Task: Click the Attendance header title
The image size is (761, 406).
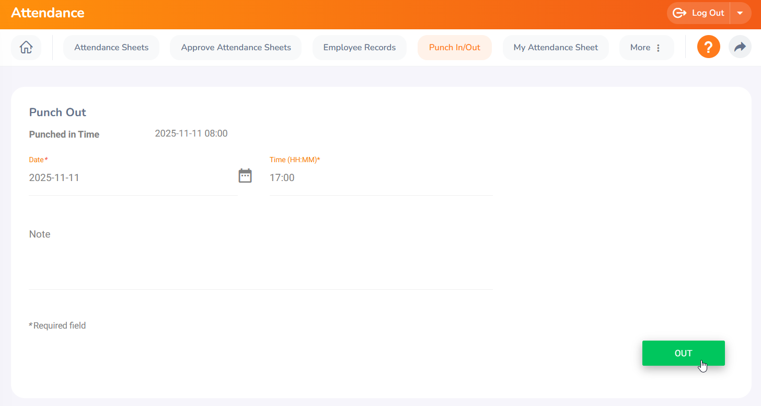Action: pyautogui.click(x=48, y=13)
